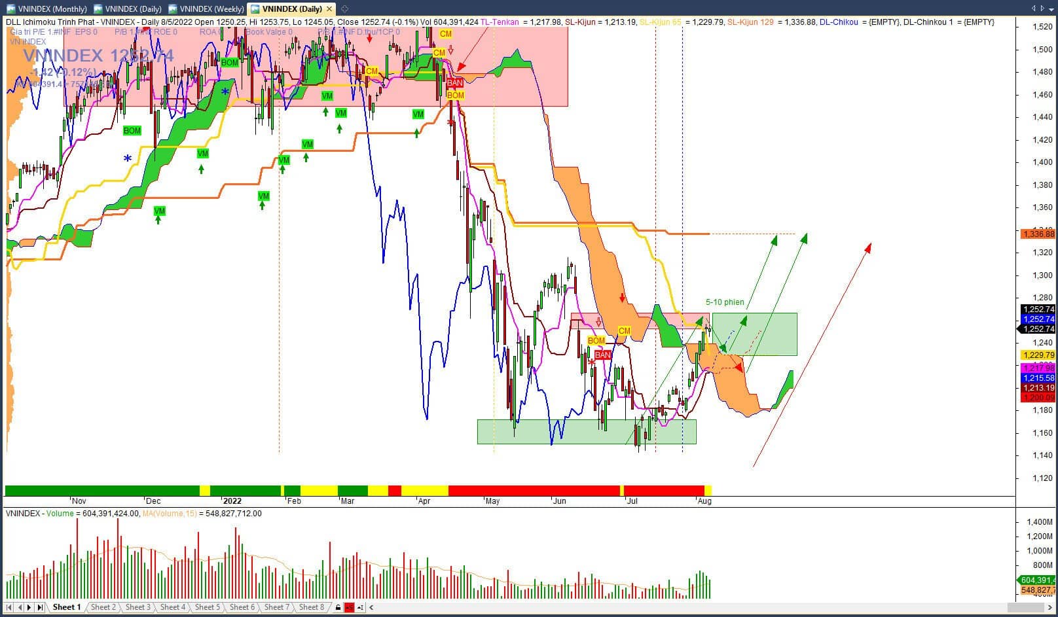1058x617 pixels.
Task: Click the magenta 1,217.98 price label
Action: coord(1038,368)
